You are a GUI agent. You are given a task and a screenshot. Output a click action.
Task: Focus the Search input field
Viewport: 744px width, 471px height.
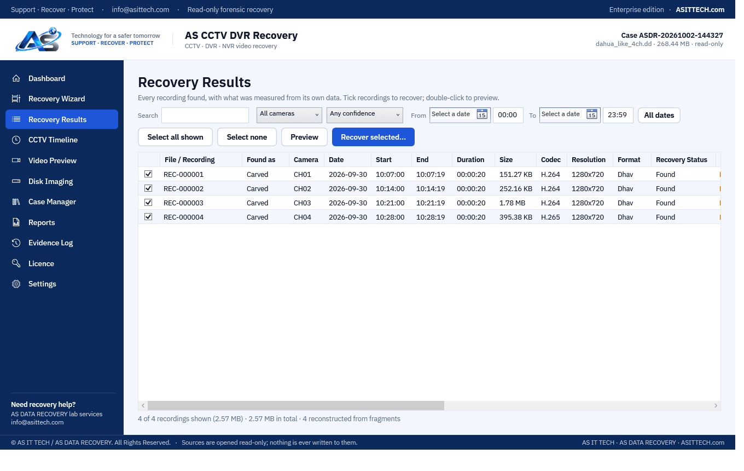[x=205, y=115]
